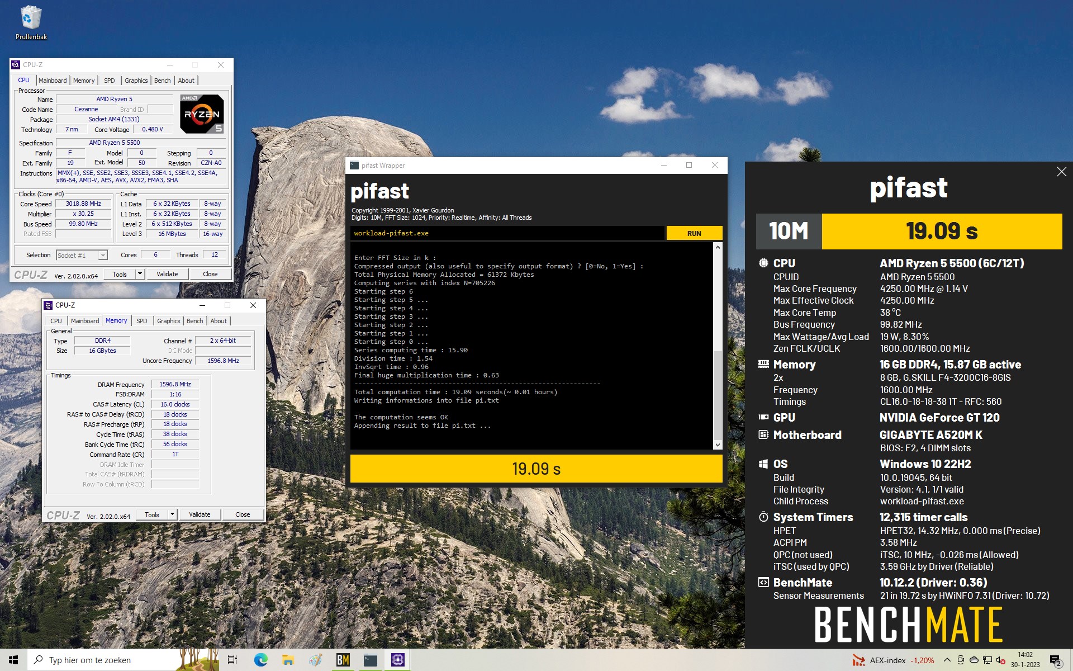
Task: Switch to CPU-Z taskbar icon
Action: [397, 660]
